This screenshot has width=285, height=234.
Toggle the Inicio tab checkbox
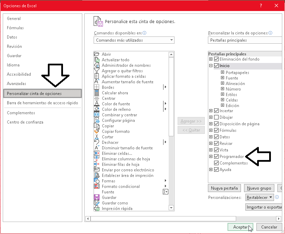pyautogui.click(x=216, y=66)
